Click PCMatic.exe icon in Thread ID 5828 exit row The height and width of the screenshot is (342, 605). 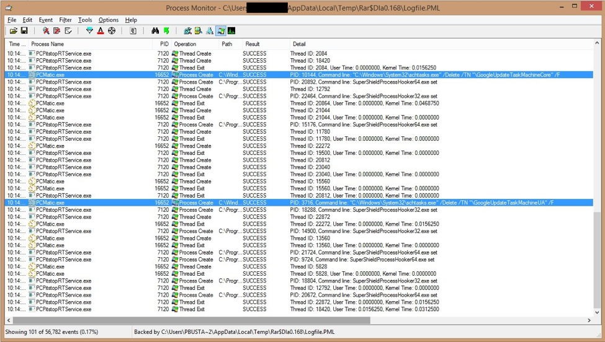(x=32, y=274)
